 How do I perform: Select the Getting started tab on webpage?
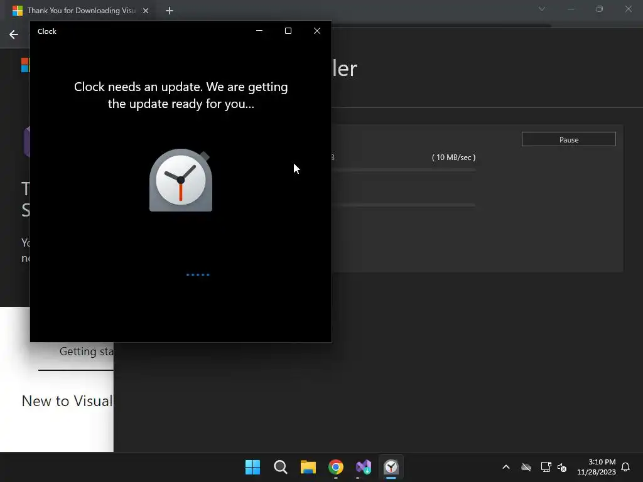point(87,351)
